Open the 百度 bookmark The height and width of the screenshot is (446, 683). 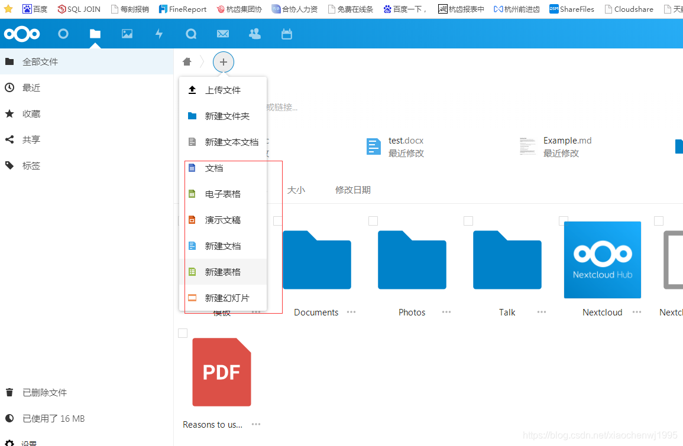coord(35,9)
